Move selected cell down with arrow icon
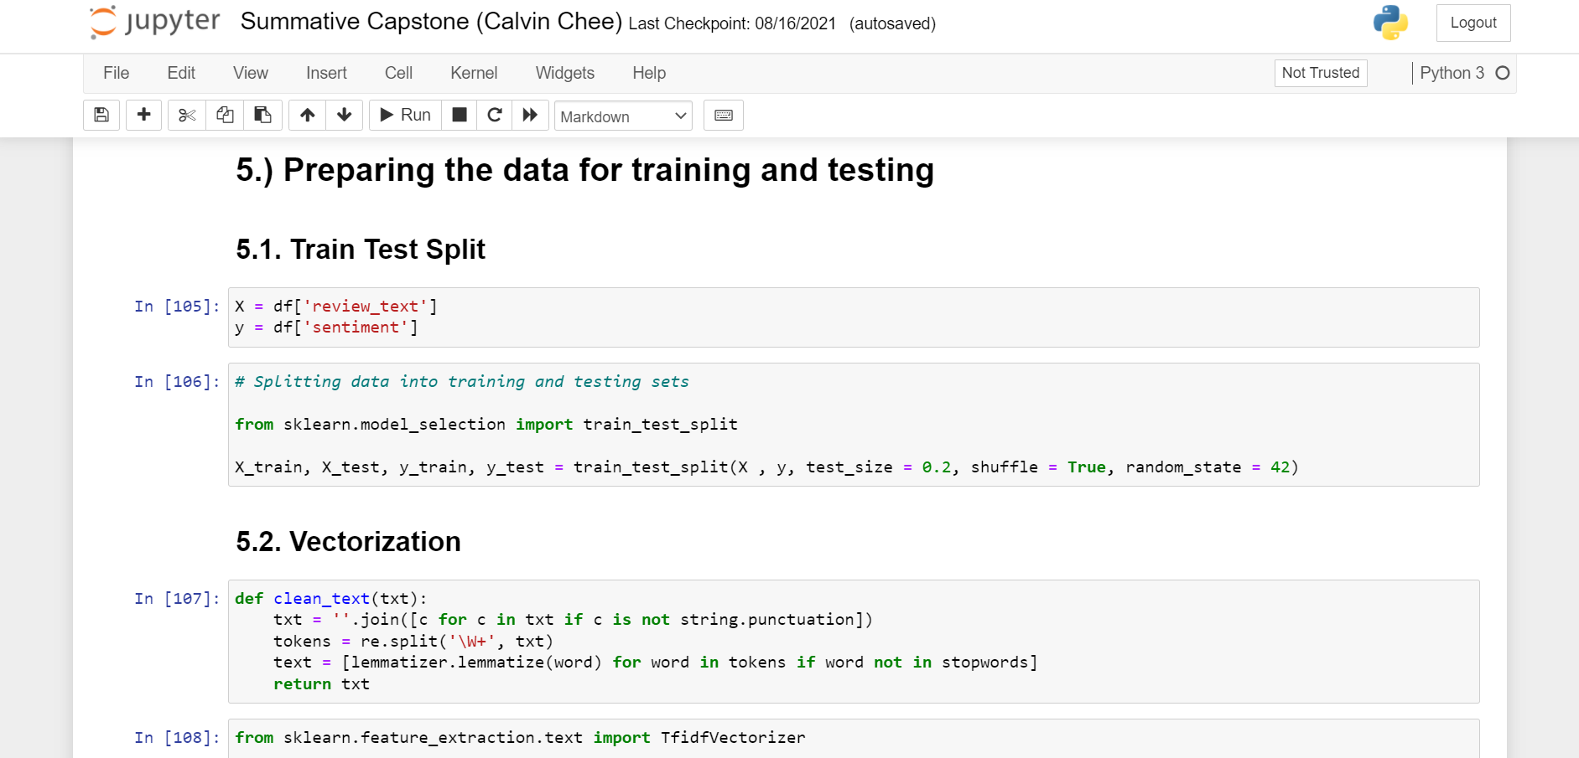1579x758 pixels. [344, 115]
